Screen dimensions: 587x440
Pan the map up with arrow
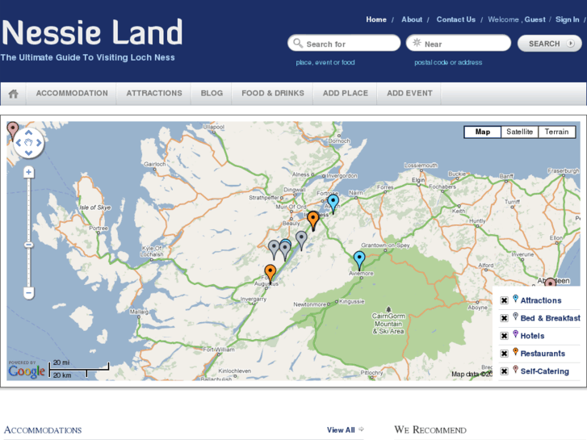point(28,132)
